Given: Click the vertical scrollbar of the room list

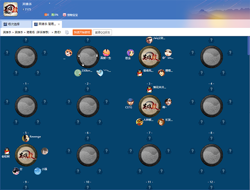Looking at the screenshot, I should (x=249, y=46).
